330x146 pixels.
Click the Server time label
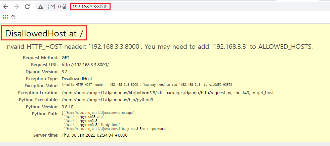coord(46,135)
